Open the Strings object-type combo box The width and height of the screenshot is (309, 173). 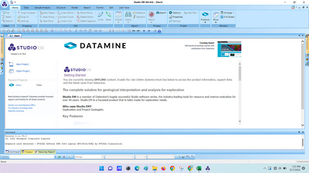(89, 157)
